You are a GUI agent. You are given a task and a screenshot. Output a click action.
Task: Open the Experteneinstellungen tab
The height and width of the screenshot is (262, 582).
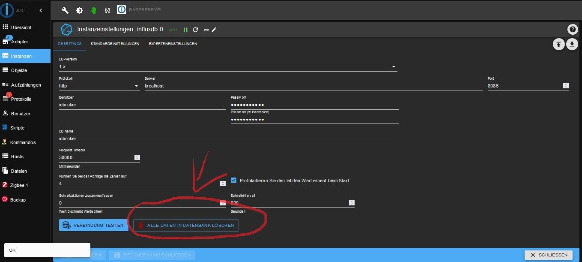coord(173,44)
